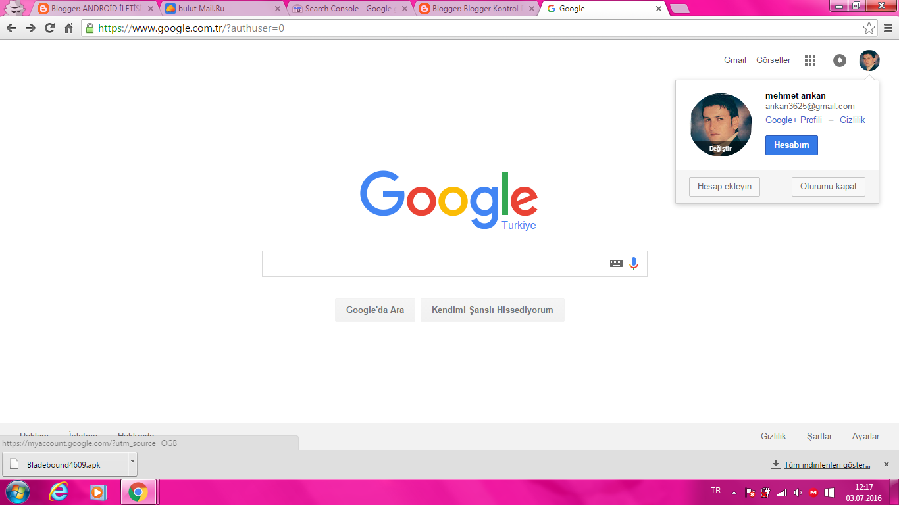Open a new tab

tap(680, 9)
